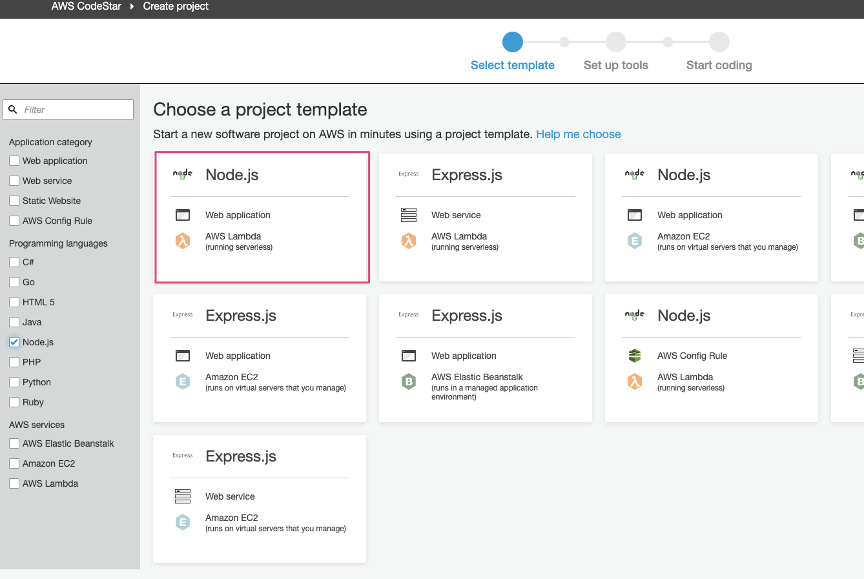
Task: Click the EC2 icon on the Express.js web service card
Action: coord(183,522)
